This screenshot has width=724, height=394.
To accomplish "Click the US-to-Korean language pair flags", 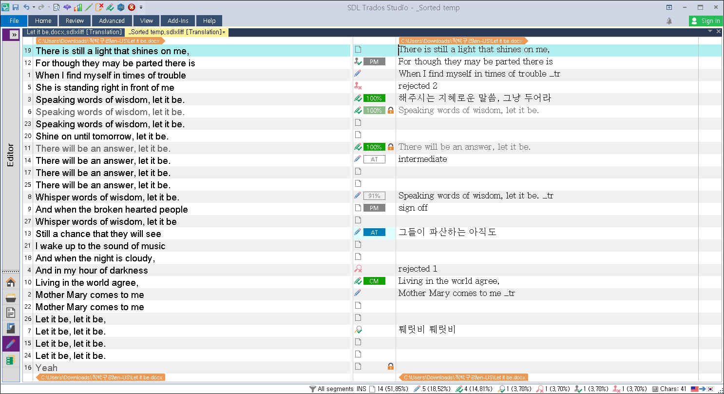I will 703,389.
